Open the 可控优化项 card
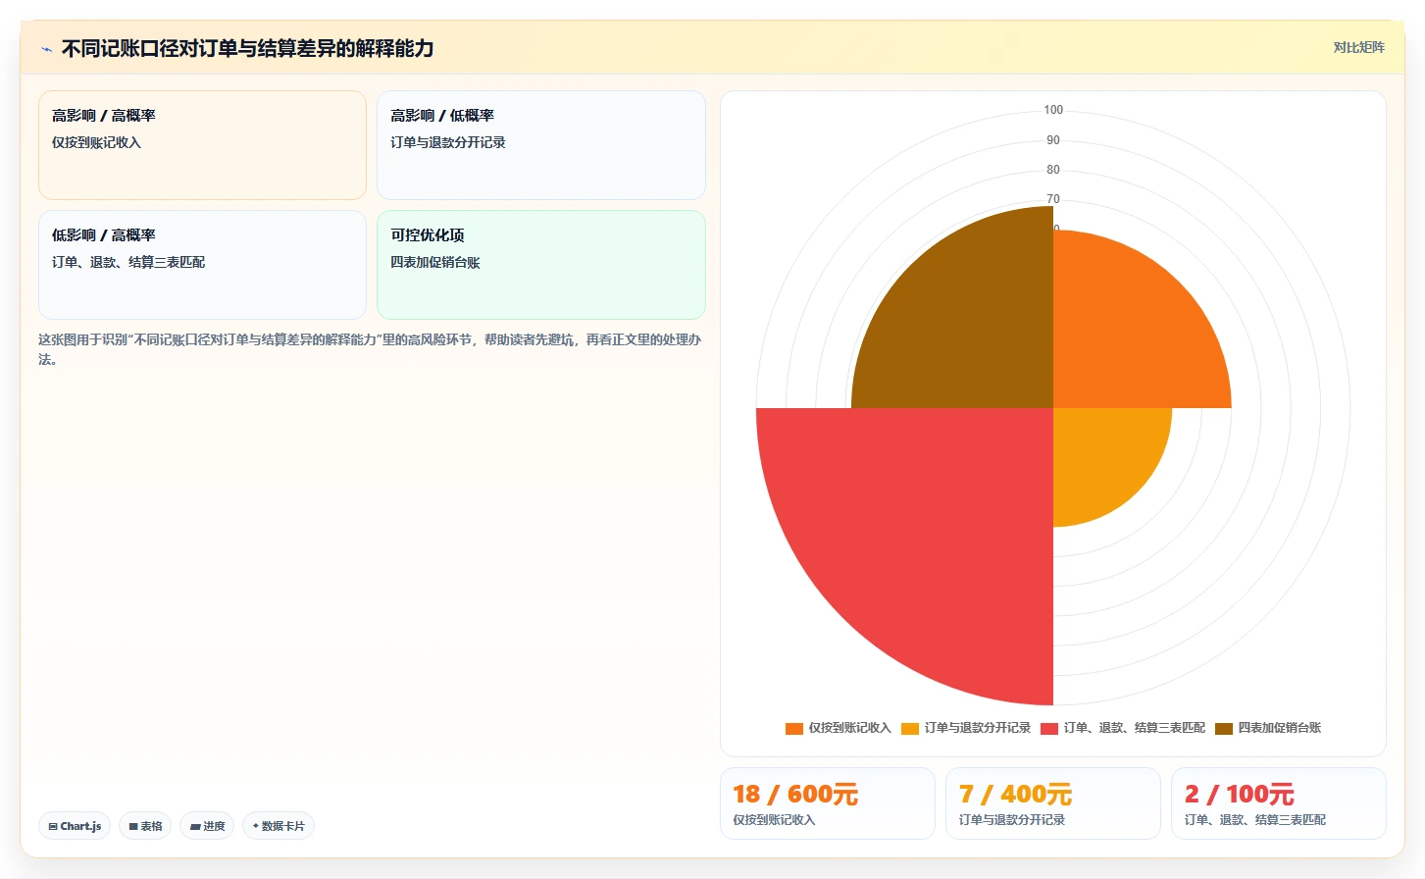The width and height of the screenshot is (1425, 879). coord(541,265)
